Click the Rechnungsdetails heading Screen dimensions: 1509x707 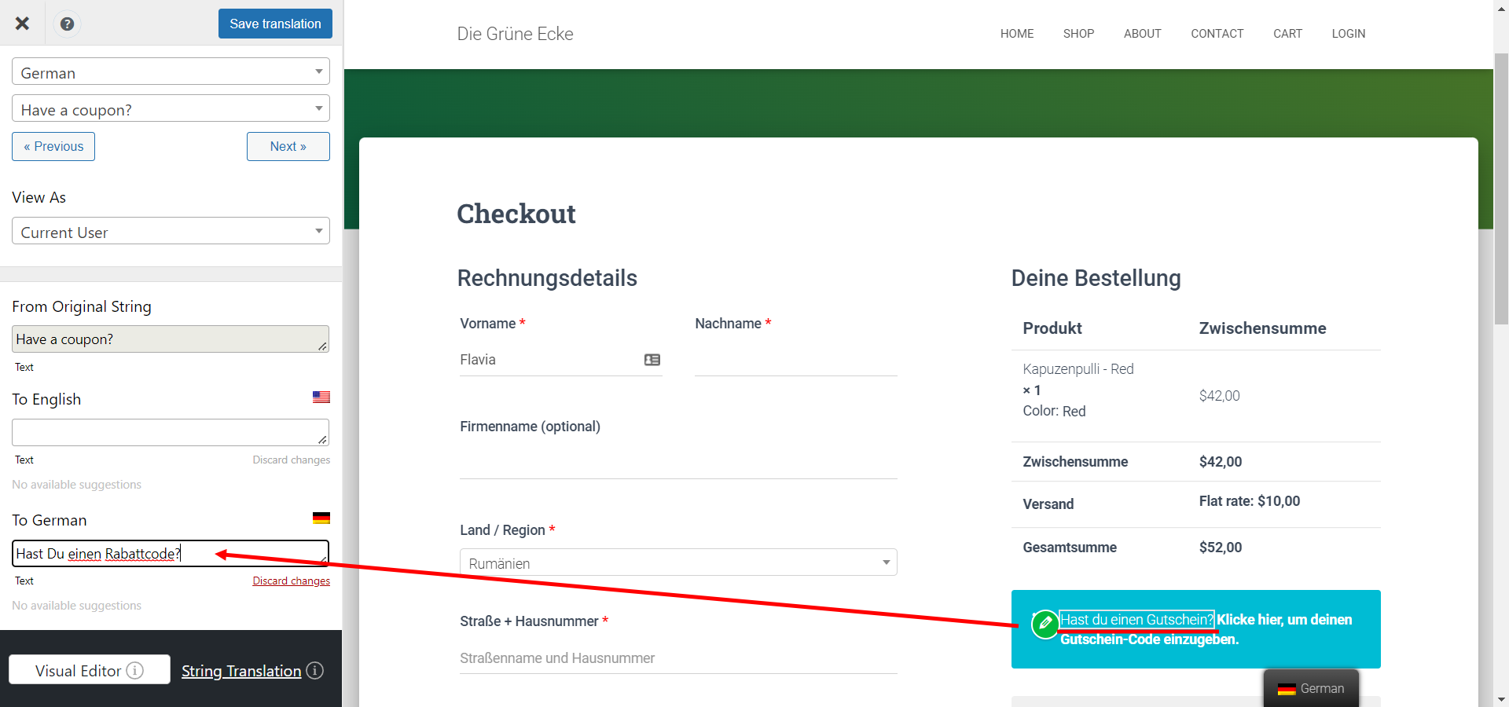547,278
